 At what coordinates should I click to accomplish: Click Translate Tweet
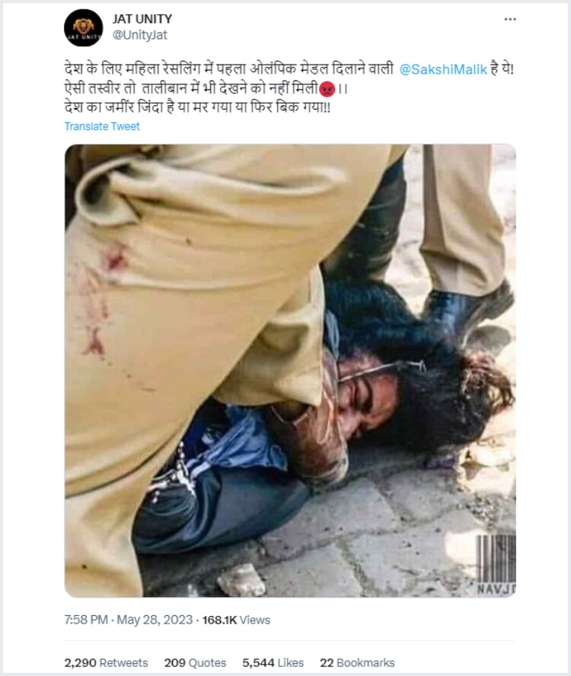[x=102, y=126]
